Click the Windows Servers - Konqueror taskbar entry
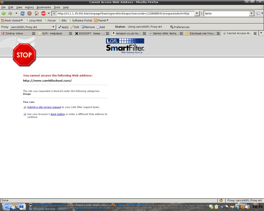This screenshot has height=211, width=264. [x=49, y=209]
